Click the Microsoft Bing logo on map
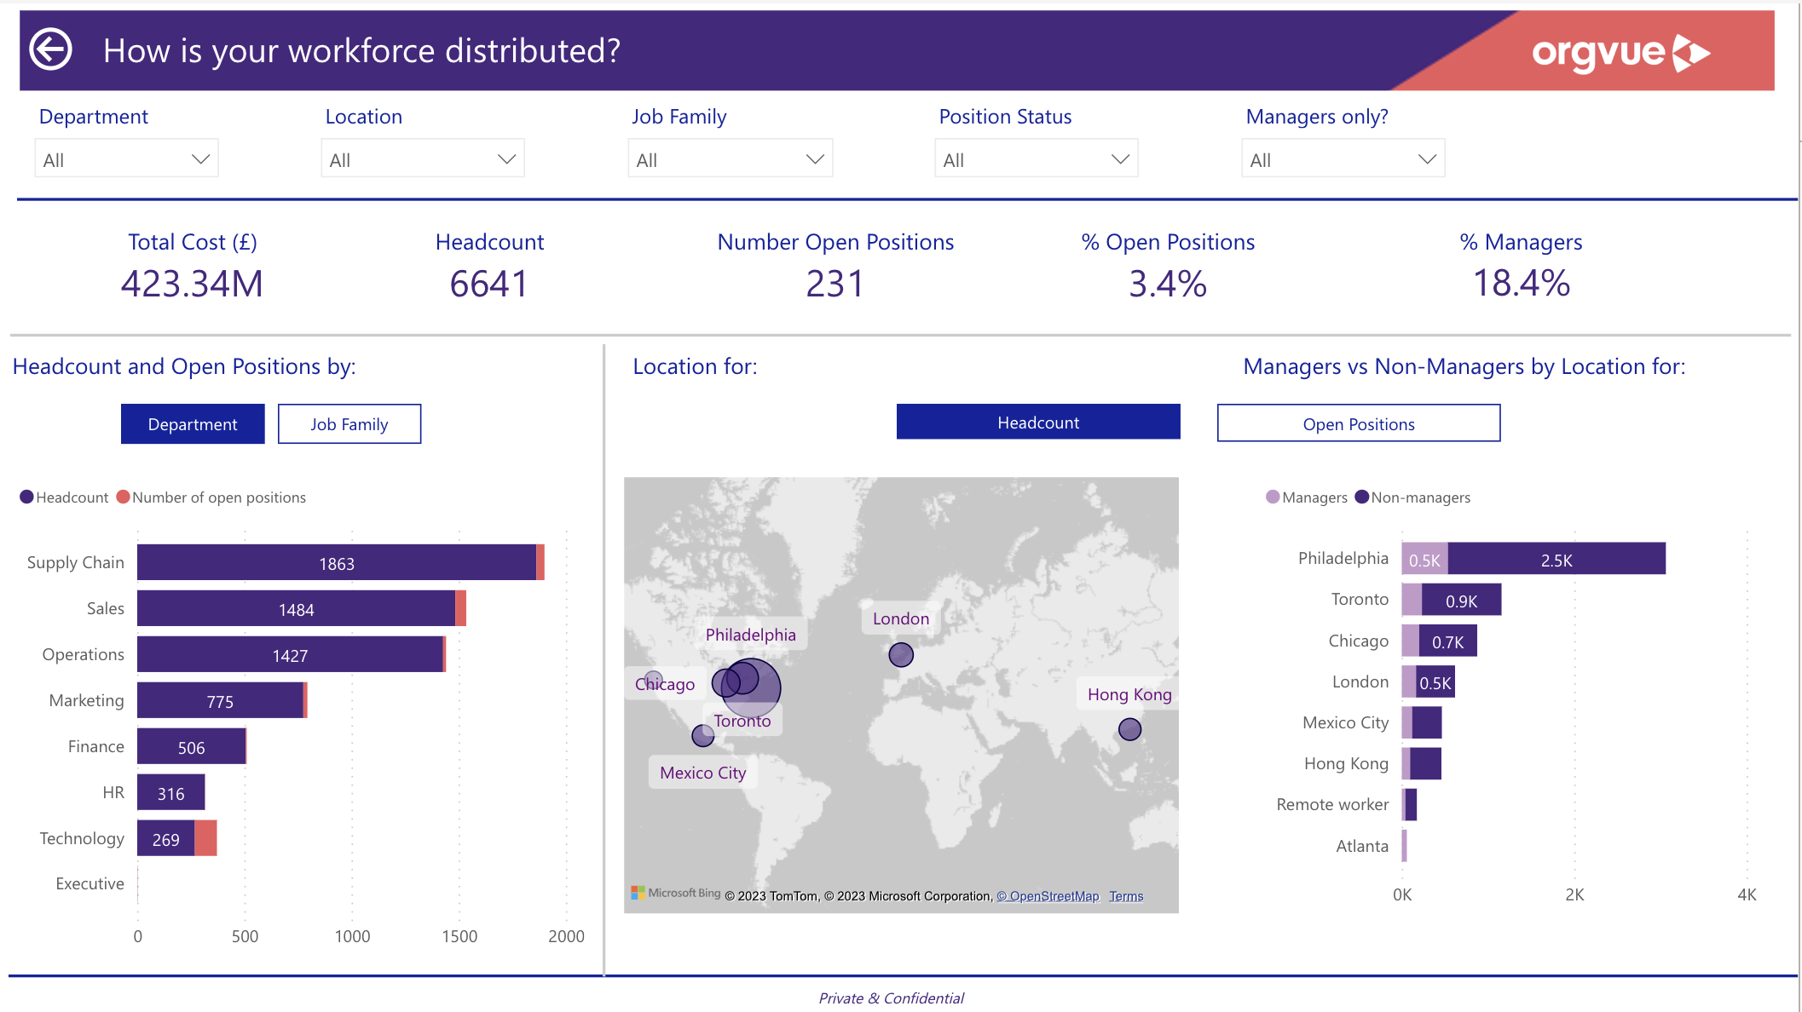1802x1012 pixels. click(675, 893)
